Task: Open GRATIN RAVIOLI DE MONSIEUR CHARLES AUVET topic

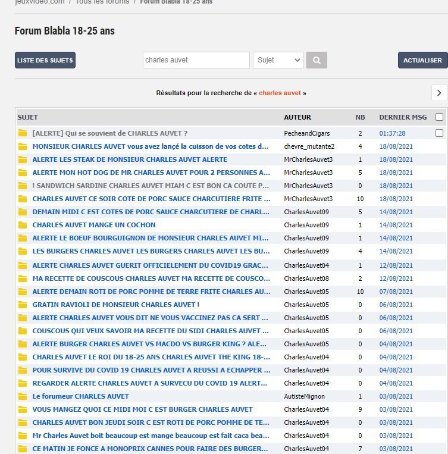Action: point(116,305)
